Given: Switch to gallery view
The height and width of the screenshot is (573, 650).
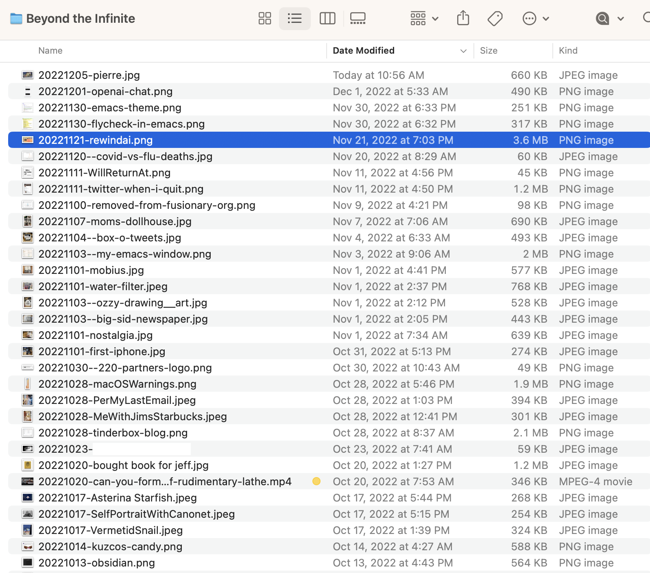Looking at the screenshot, I should [x=358, y=18].
